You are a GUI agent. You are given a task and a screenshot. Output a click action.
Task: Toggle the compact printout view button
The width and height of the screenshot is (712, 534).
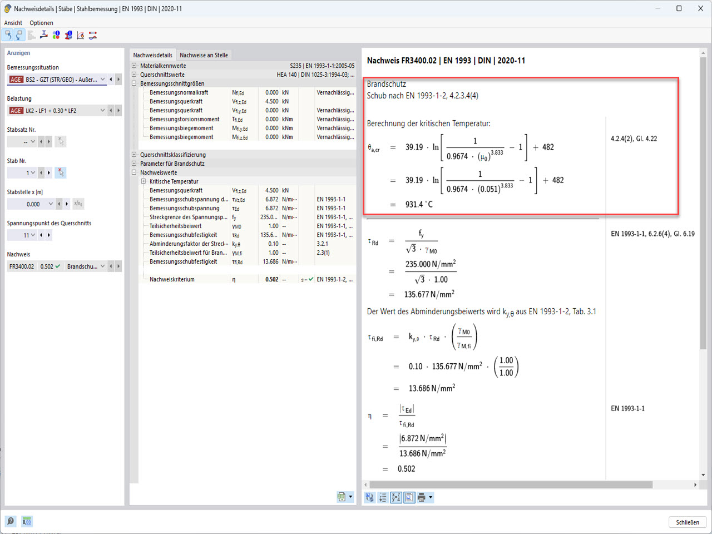[x=409, y=497]
